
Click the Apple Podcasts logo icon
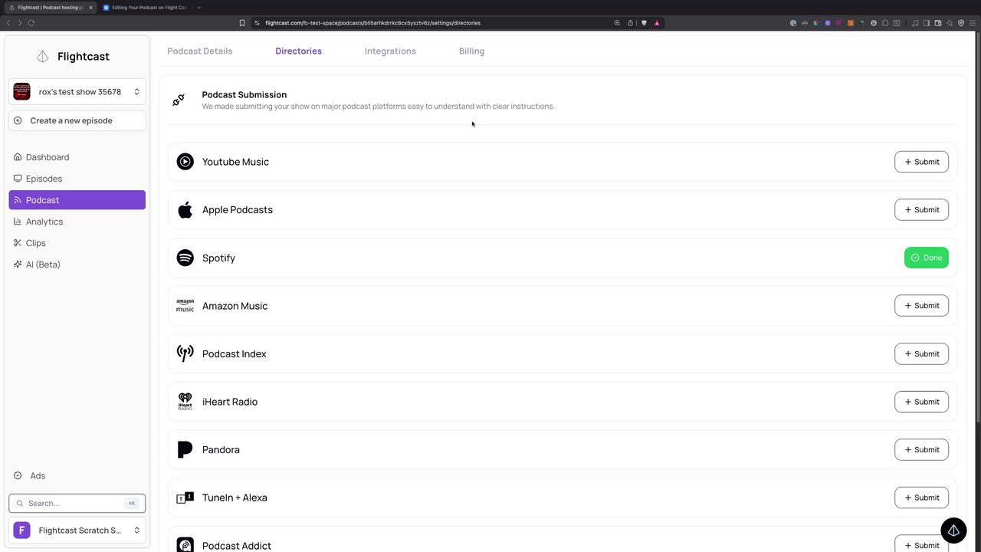click(185, 210)
